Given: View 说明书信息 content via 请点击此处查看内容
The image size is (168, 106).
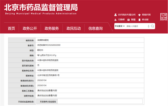Looking at the screenshot, I should tap(47, 95).
